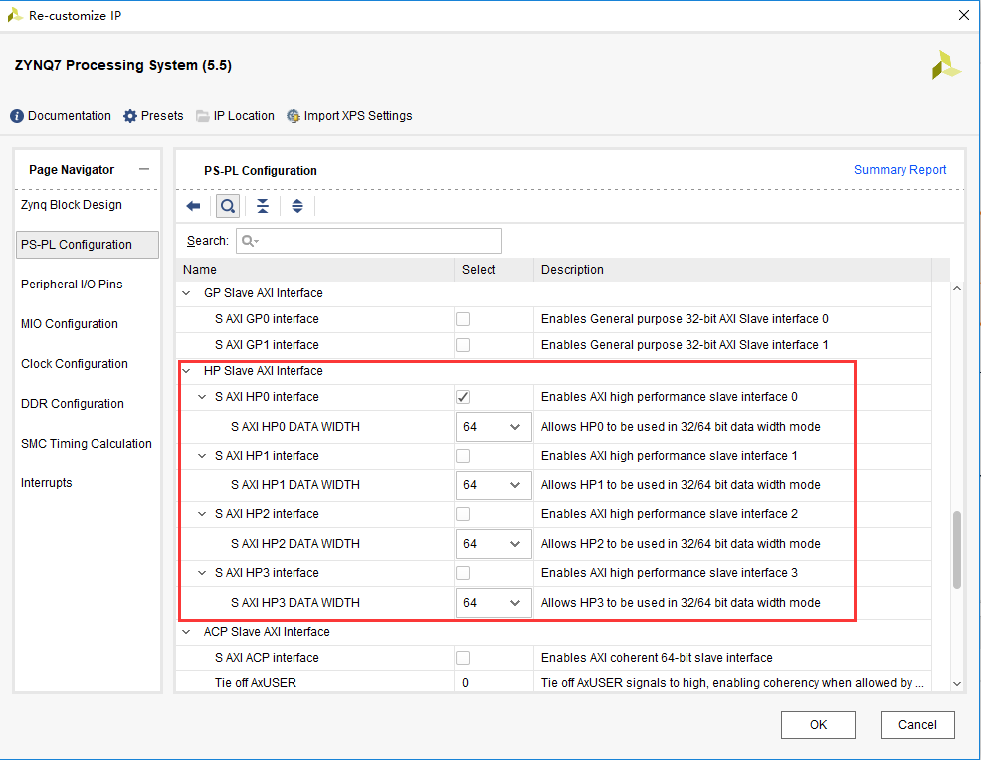Image resolution: width=981 pixels, height=760 pixels.
Task: Enable S AXI GP0 interface checkbox
Action: (x=463, y=319)
